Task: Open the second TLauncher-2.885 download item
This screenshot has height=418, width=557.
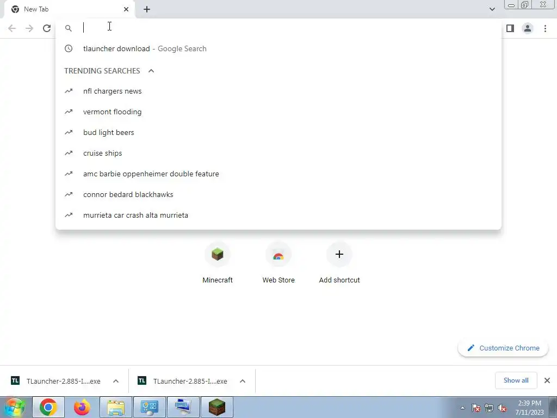Action: pos(183,381)
